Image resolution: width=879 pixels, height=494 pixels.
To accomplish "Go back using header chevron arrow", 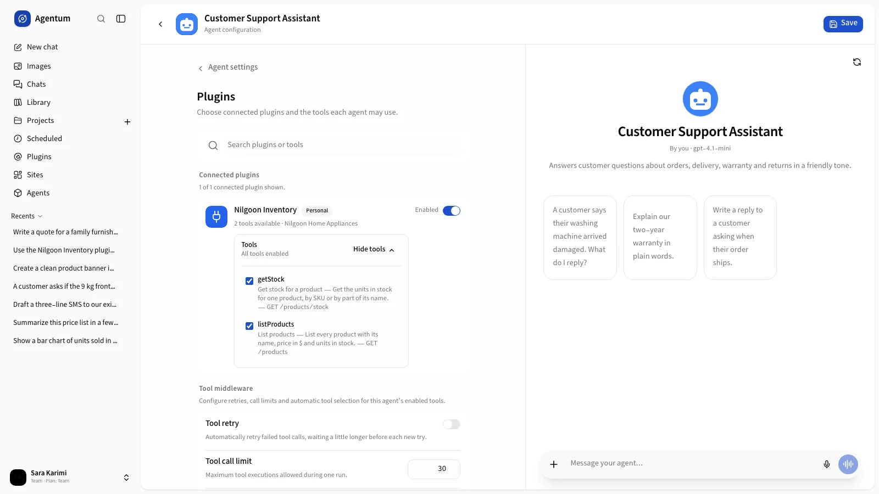I will click(160, 24).
